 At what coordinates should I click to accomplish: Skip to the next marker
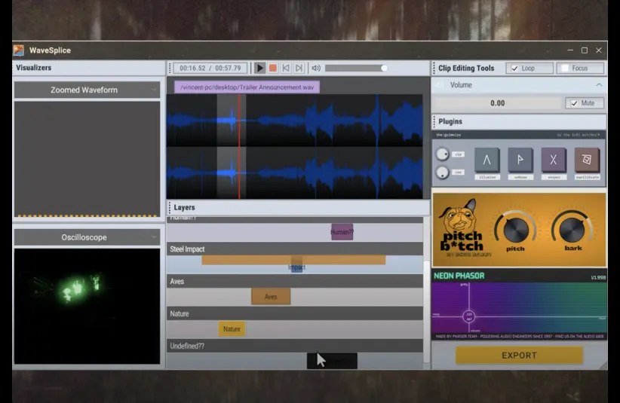point(299,68)
